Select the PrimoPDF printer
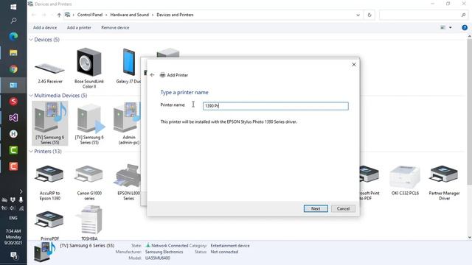Screen dimensions: 472x265 tap(50, 225)
